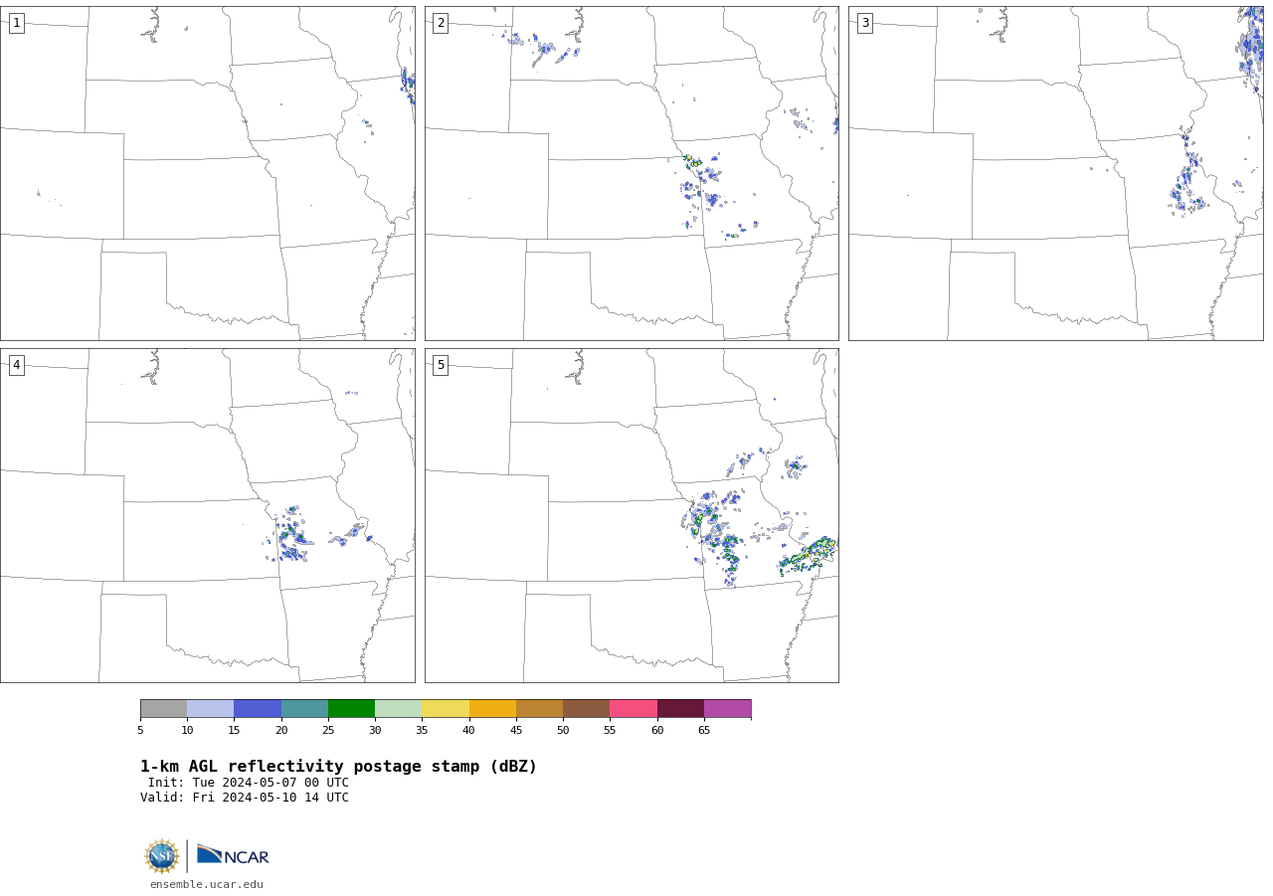This screenshot has height=896, width=1273.
Task: Click the number label on panel 2
Action: (x=441, y=23)
